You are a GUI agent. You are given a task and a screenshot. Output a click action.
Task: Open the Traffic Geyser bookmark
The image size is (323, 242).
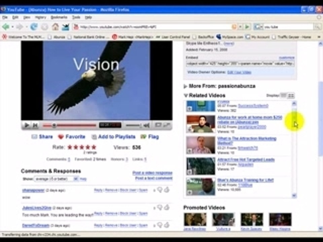coord(291,37)
